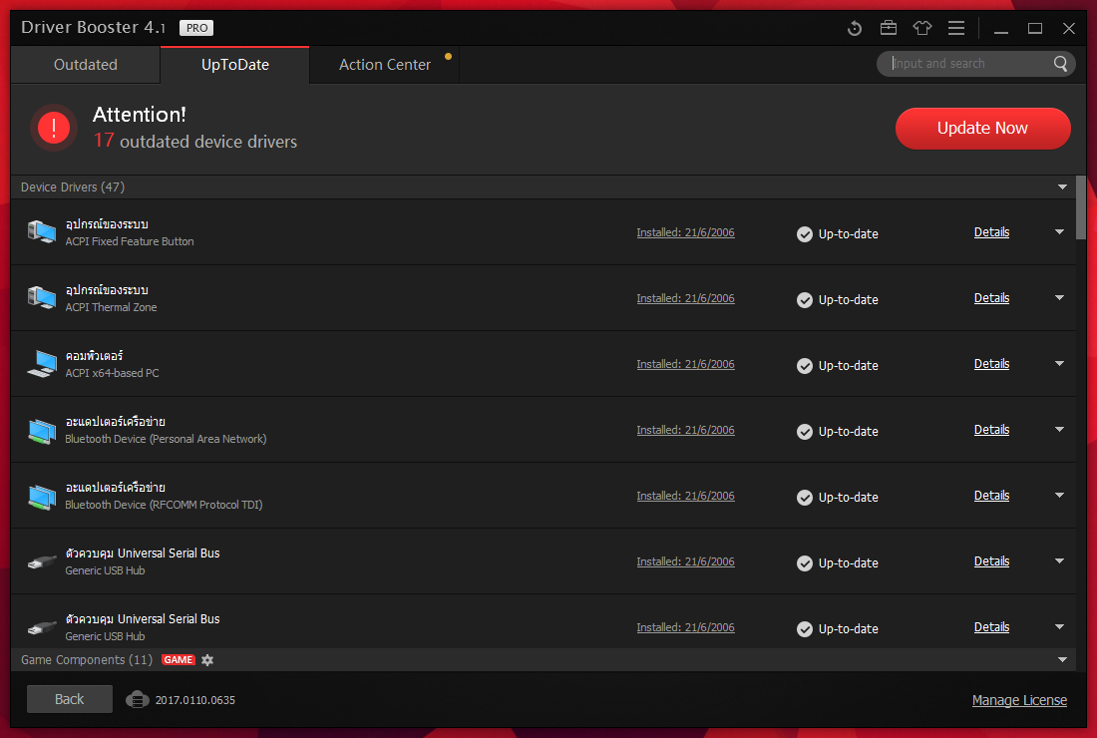1097x738 pixels.
Task: Click installed date for Bluetooth RFCOMM Protocol TDI
Action: click(686, 496)
